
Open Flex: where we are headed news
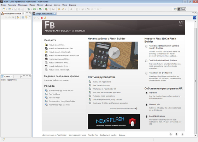coord(160,73)
